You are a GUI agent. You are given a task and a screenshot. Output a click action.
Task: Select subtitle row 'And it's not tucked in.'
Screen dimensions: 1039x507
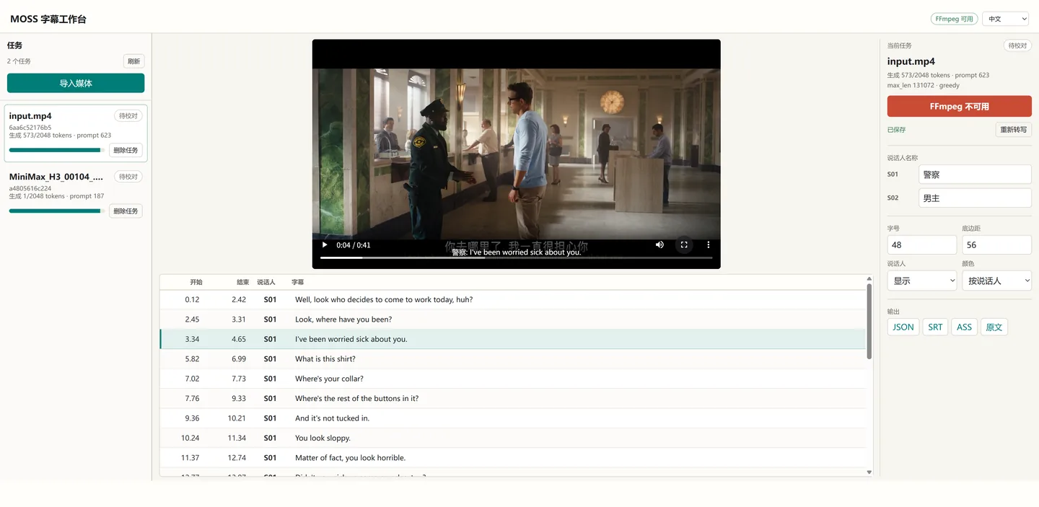click(513, 418)
